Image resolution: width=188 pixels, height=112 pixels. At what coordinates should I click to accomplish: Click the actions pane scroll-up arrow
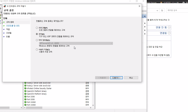(x=145, y=16)
